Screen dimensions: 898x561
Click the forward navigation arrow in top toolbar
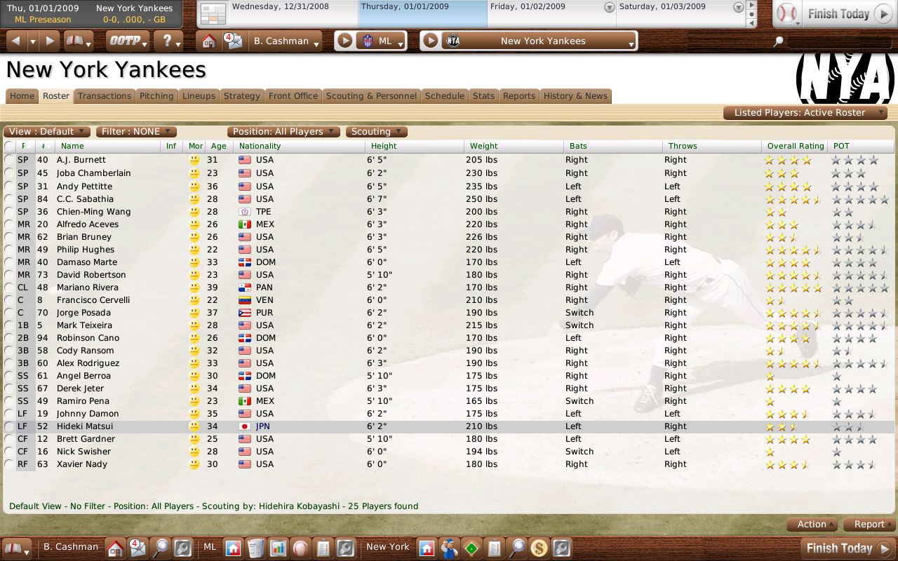tap(49, 41)
